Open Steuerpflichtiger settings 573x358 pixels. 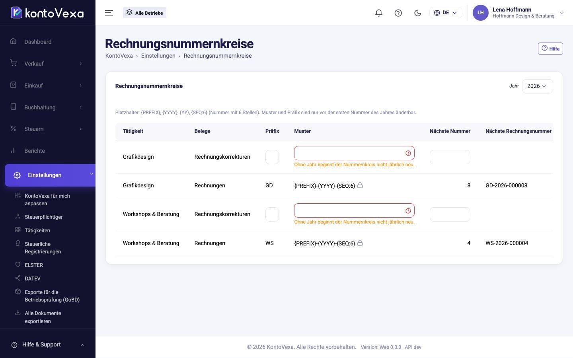pos(43,217)
